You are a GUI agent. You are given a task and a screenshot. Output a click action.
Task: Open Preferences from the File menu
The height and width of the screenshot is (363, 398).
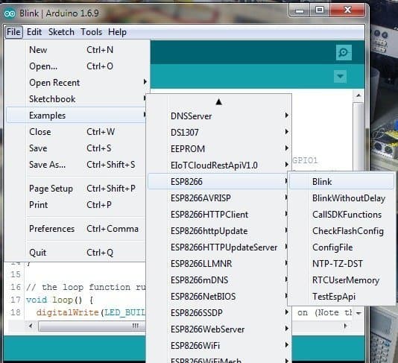coord(76,229)
